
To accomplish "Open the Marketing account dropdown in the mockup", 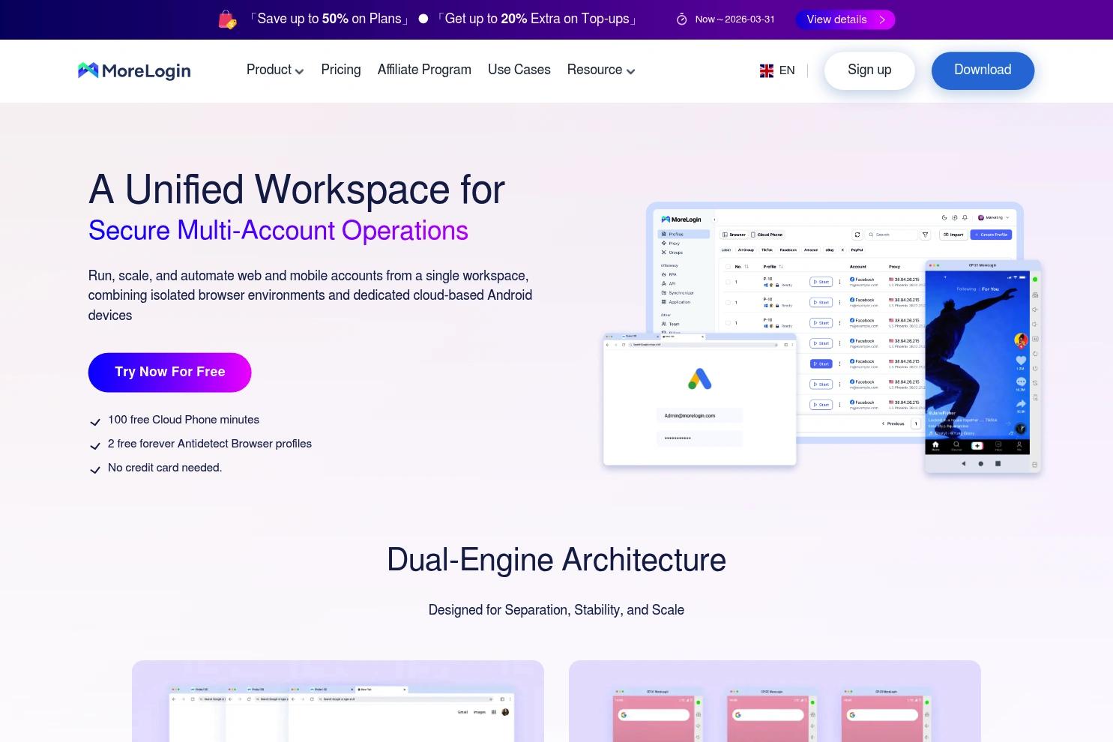I will [994, 217].
